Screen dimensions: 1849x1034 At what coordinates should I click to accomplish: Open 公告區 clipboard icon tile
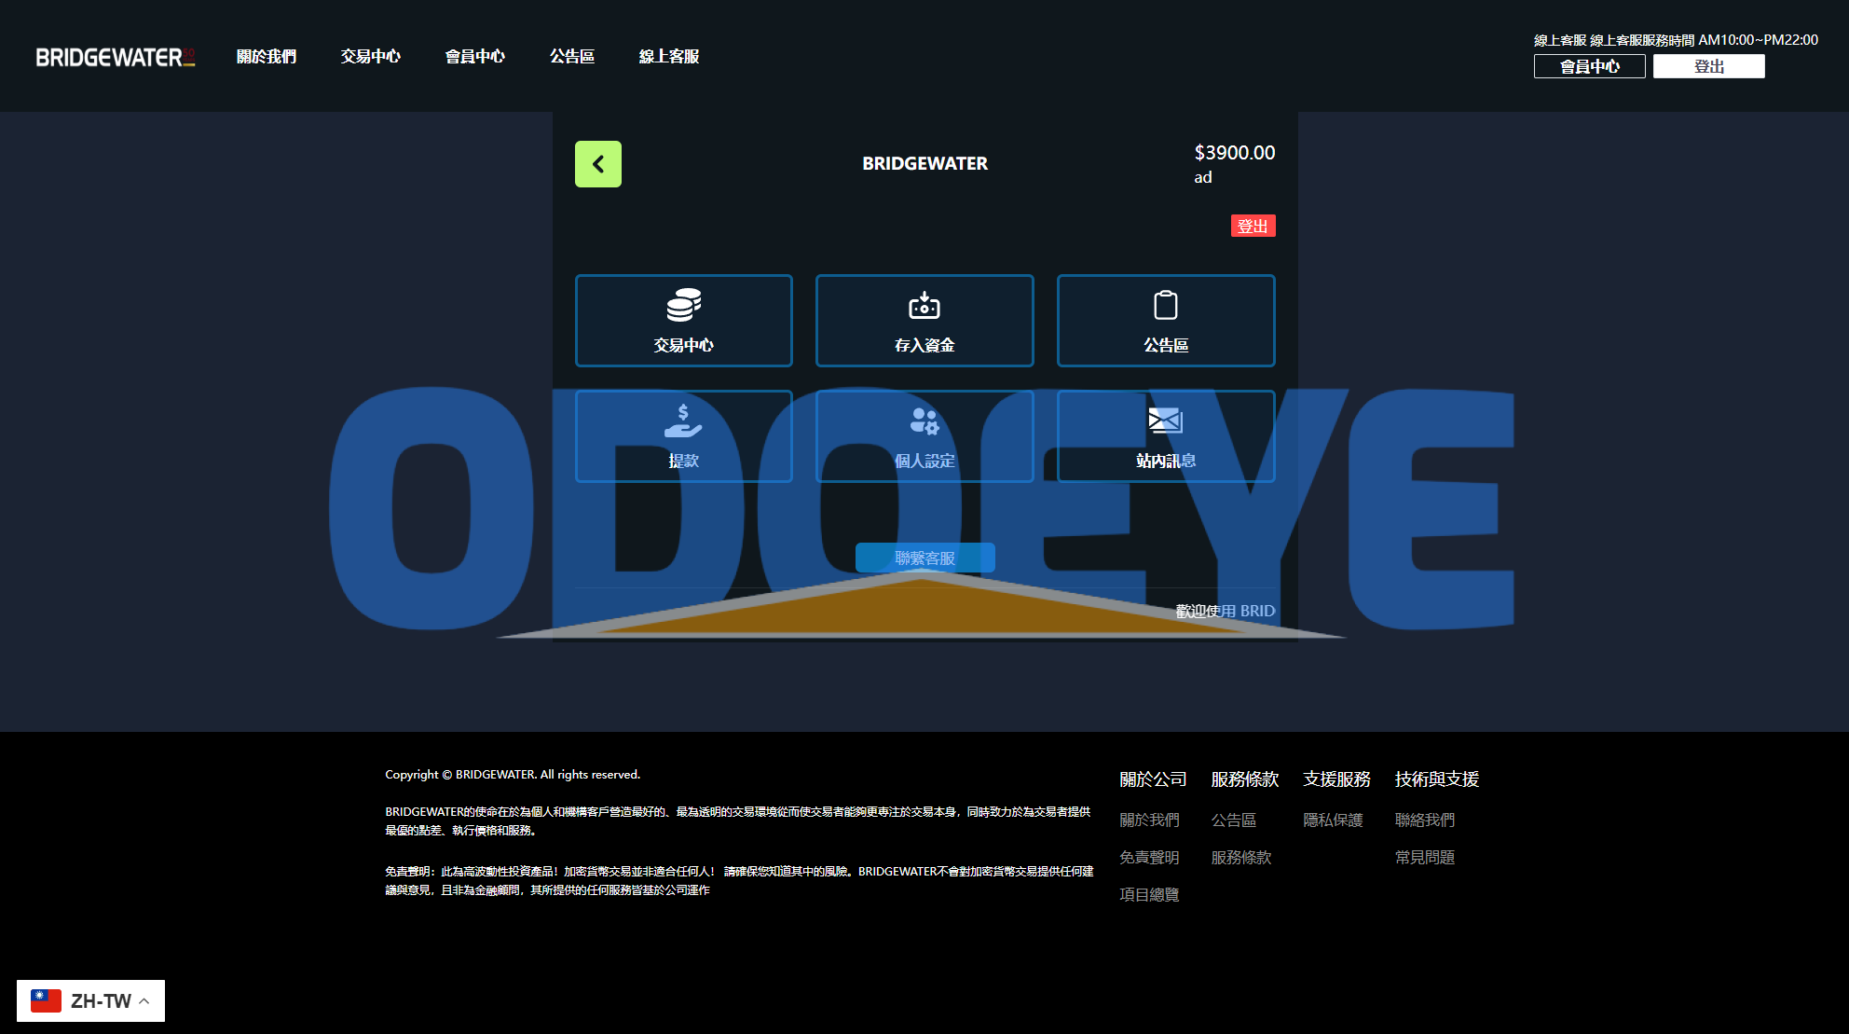(x=1165, y=320)
